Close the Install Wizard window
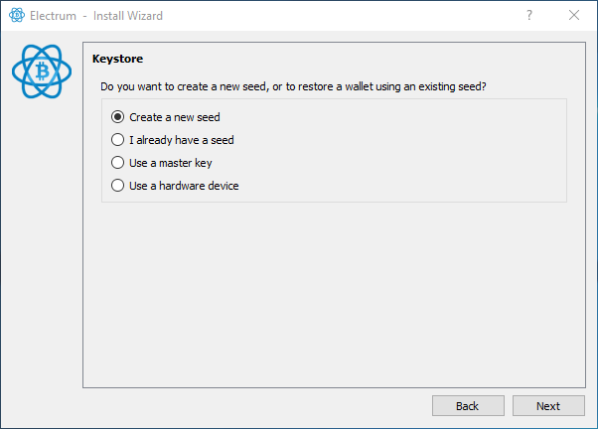598x429 pixels. (x=574, y=16)
